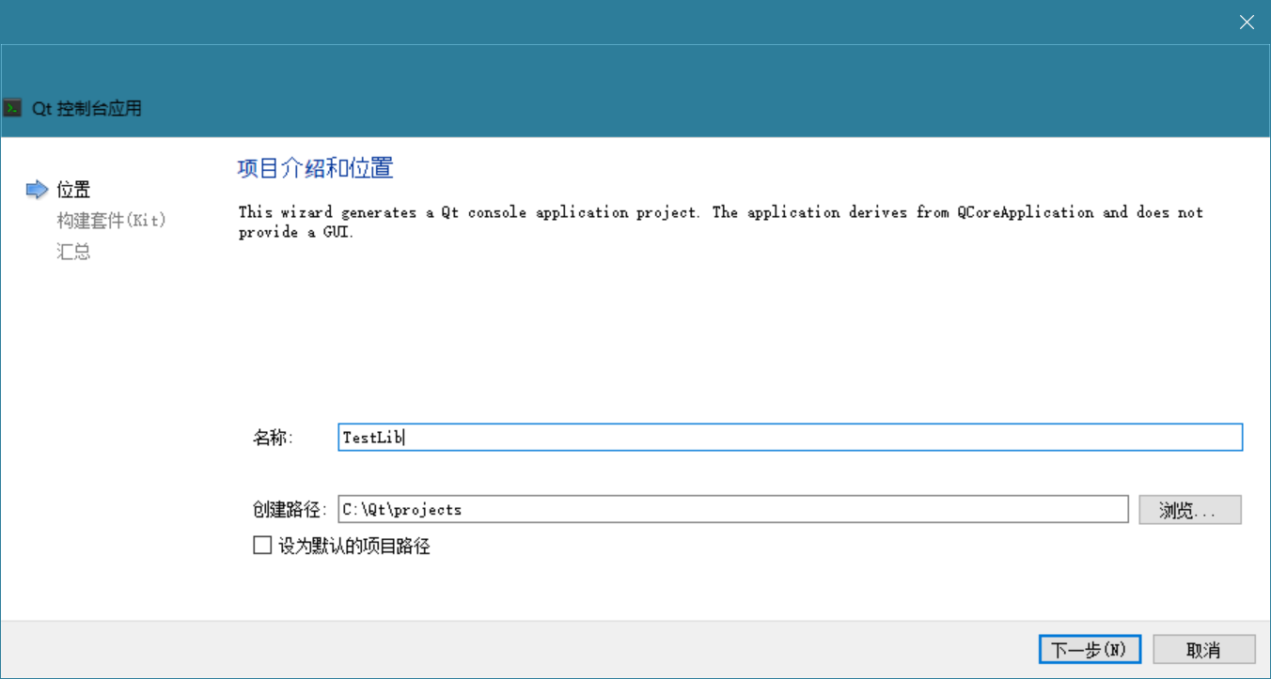Focus the 名称 field containing TestLib
The width and height of the screenshot is (1271, 679).
tap(790, 438)
